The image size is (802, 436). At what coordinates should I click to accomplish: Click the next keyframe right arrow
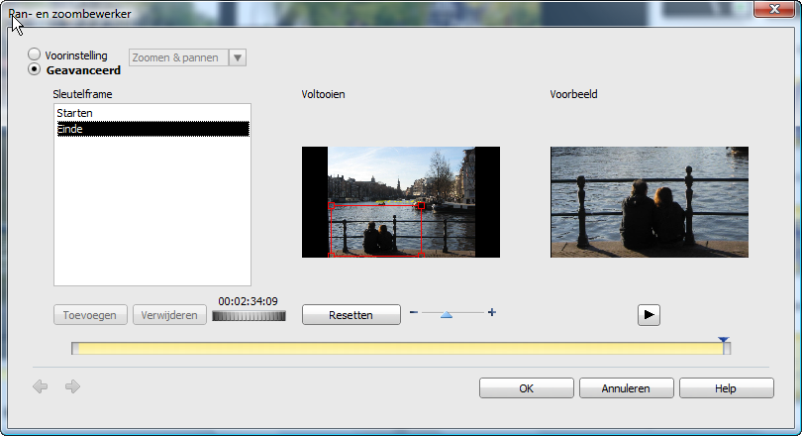[72, 387]
